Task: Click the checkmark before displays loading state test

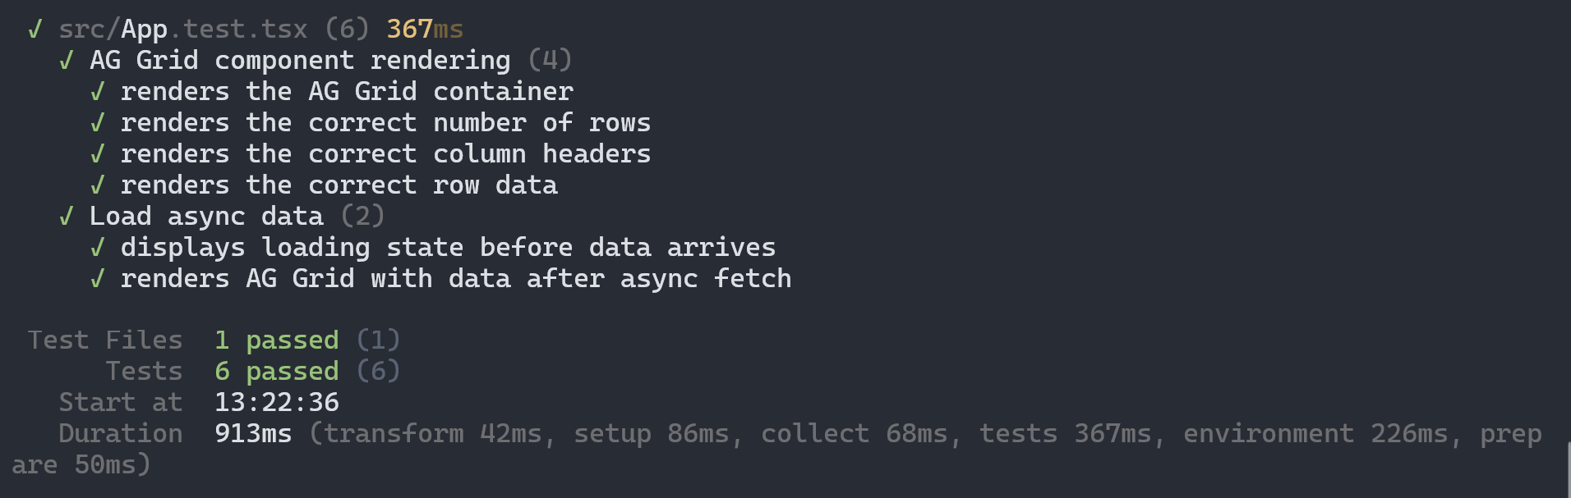Action: pyautogui.click(x=98, y=248)
